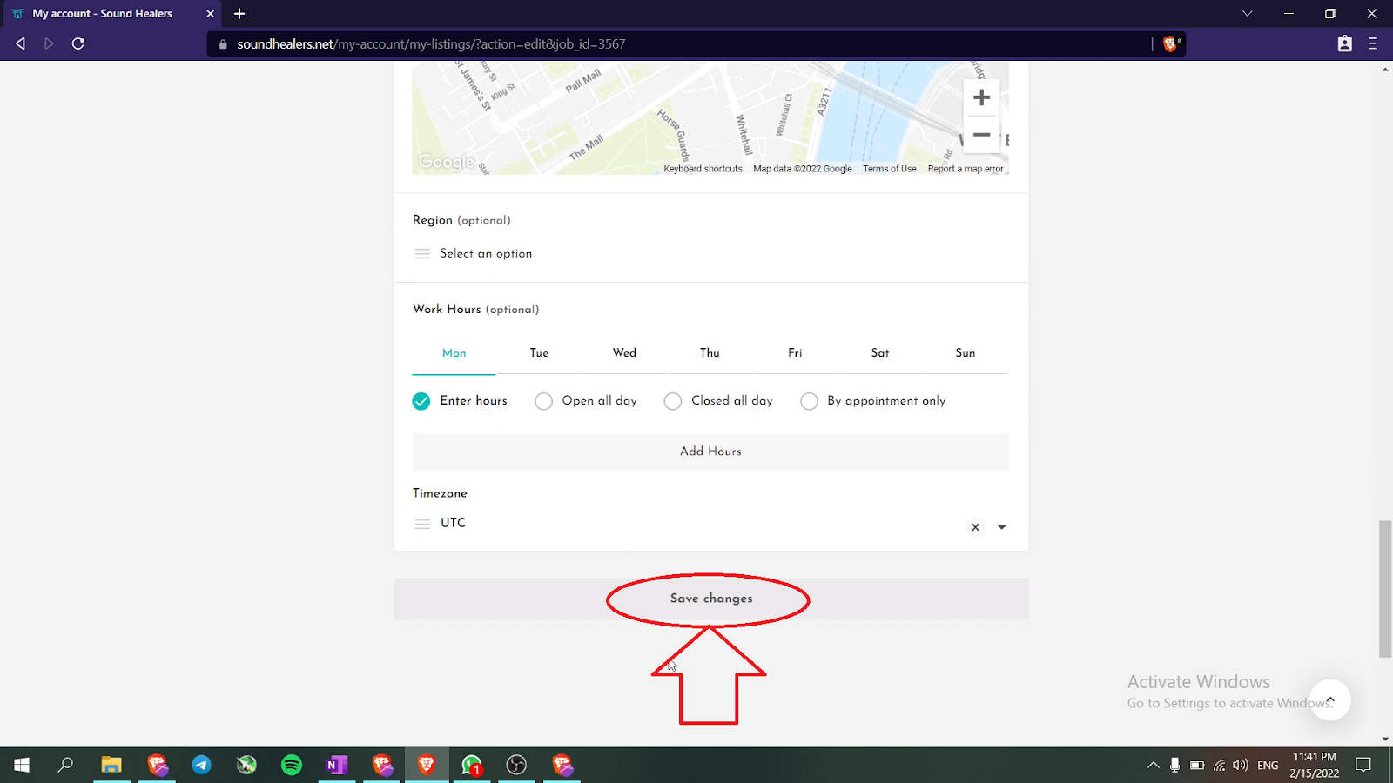1393x783 pixels.
Task: Zoom in on the map
Action: (x=981, y=97)
